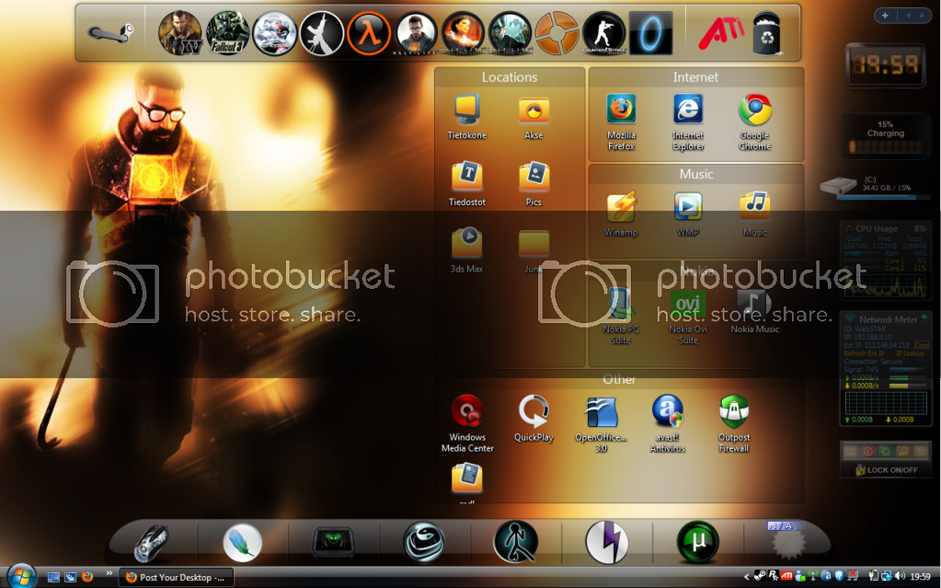This screenshot has height=588, width=941.
Task: Click IP Lookup in Network Meter
Action: click(911, 353)
